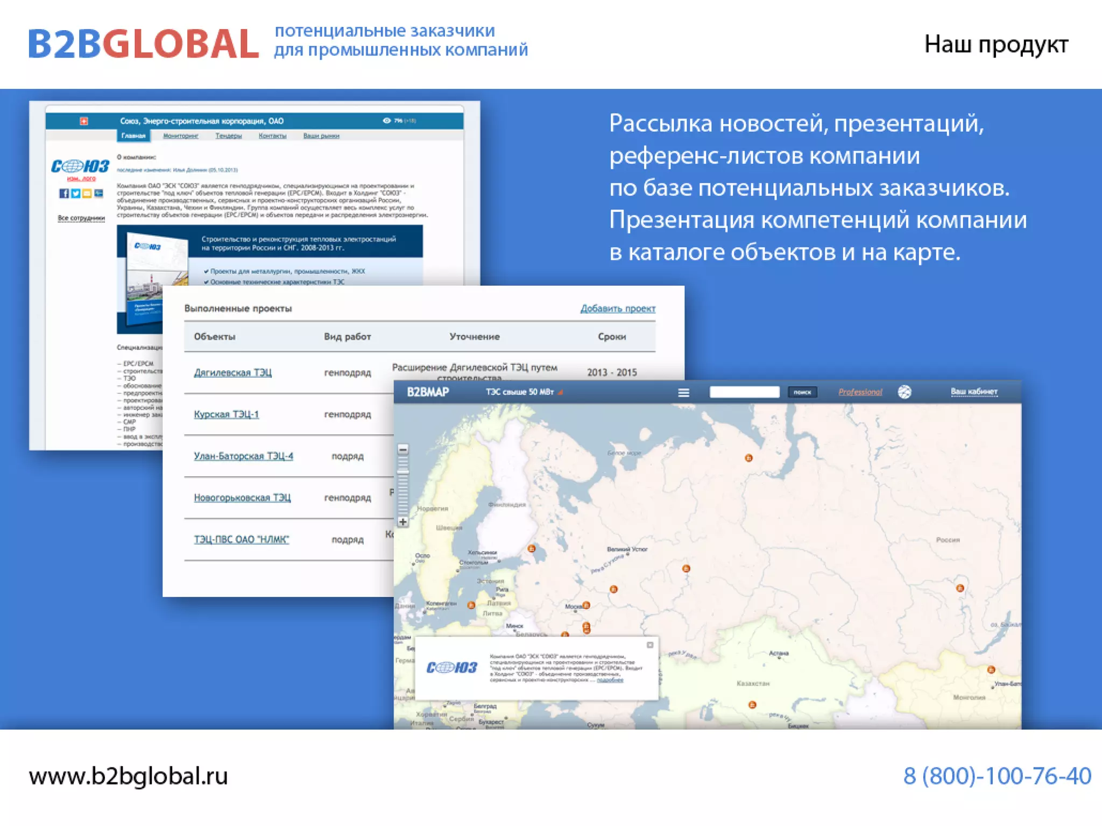This screenshot has width=1102, height=826.
Task: Close the Союз company popup on map
Action: click(650, 645)
